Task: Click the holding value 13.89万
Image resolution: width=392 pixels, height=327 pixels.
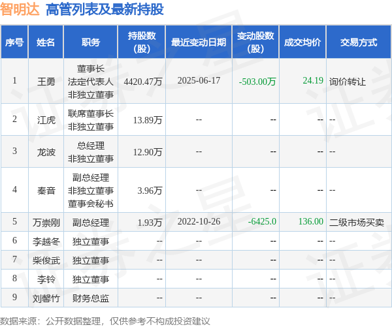Action: click(148, 120)
